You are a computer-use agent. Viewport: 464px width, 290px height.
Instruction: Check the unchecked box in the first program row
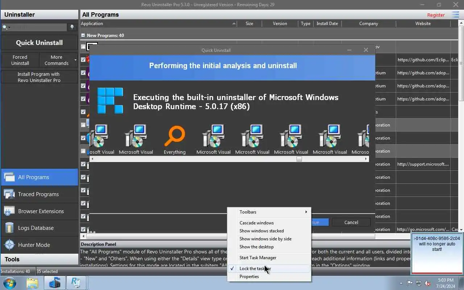click(x=83, y=47)
